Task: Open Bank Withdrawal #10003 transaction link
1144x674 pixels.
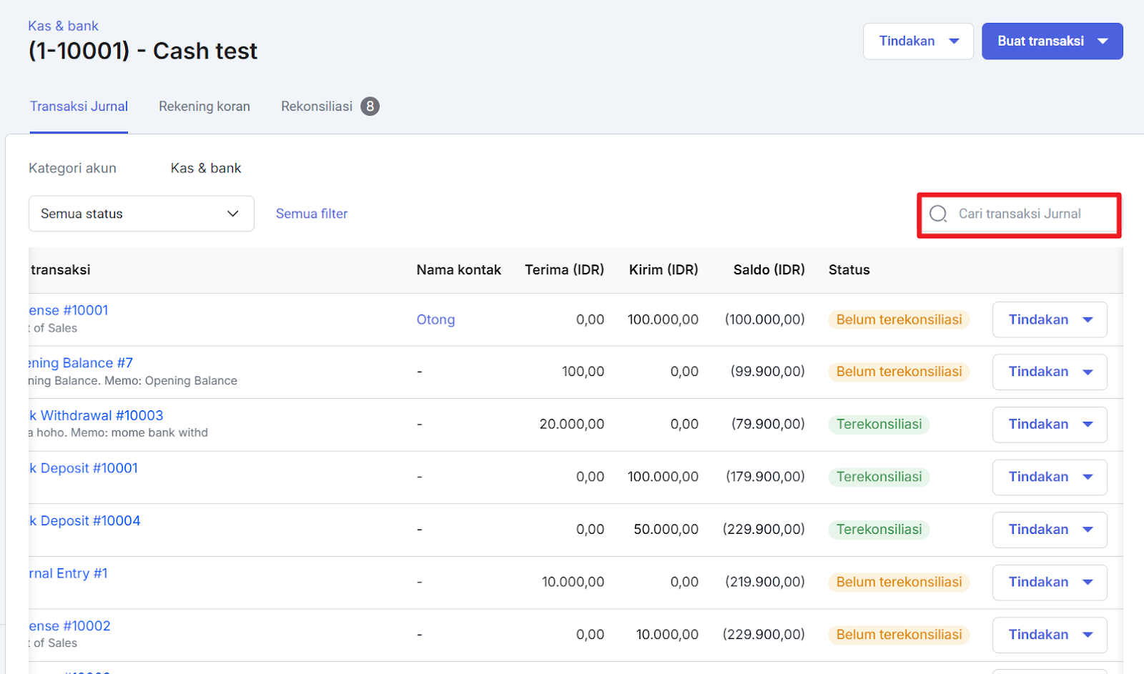Action: [x=96, y=415]
